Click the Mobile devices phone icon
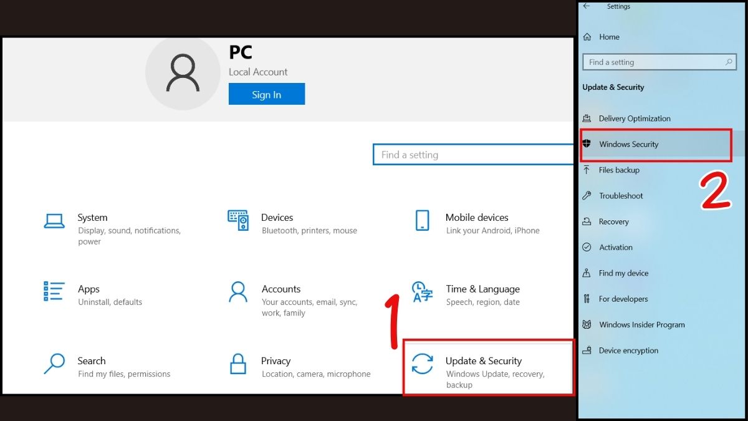Image resolution: width=748 pixels, height=421 pixels. [422, 220]
